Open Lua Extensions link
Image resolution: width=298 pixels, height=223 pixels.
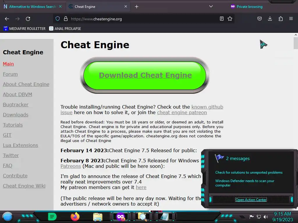21,145
